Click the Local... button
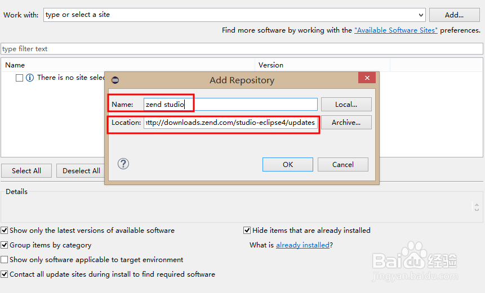The height and width of the screenshot is (293, 485). [x=346, y=105]
